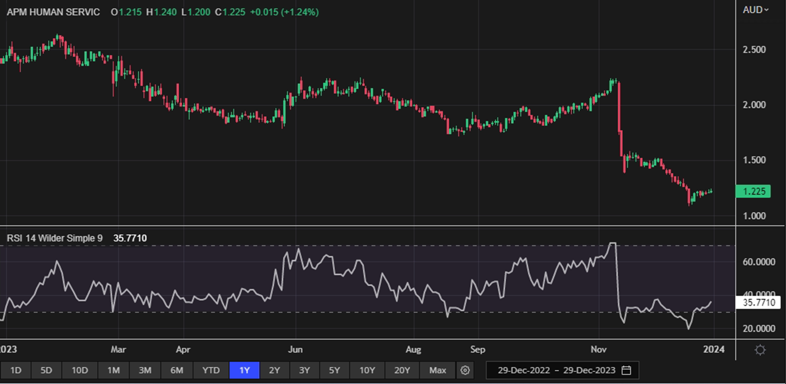The image size is (786, 384).
Task: Select the 3M time range
Action: pos(145,370)
